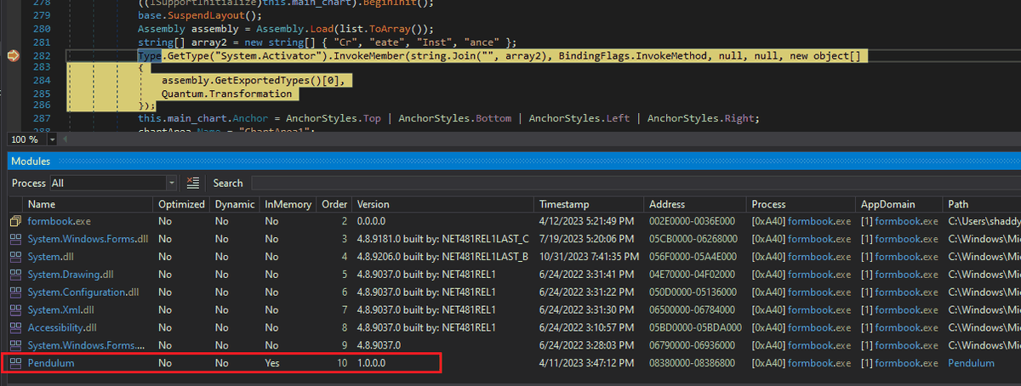Viewport: 1021px width, 386px height.
Task: Click the InMemory Yes value for Pendulum
Action: (274, 363)
